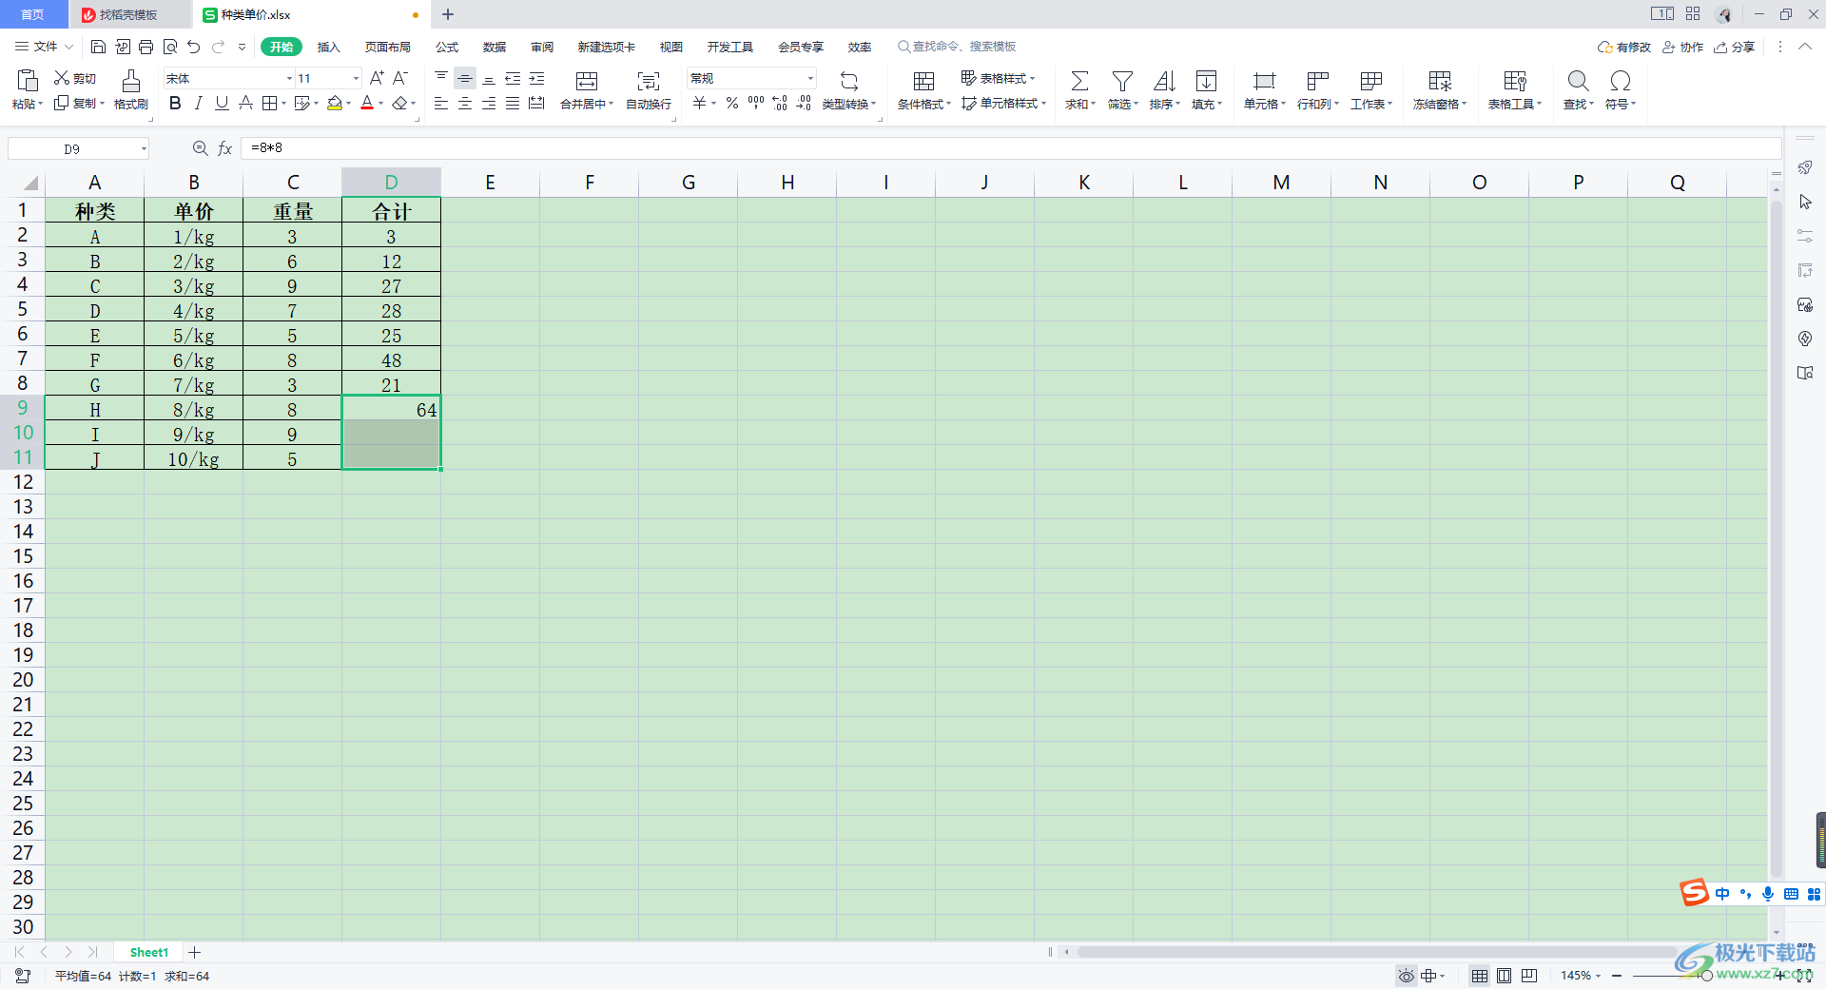Click the Undo arrow icon
The image size is (1826, 989).
click(194, 47)
